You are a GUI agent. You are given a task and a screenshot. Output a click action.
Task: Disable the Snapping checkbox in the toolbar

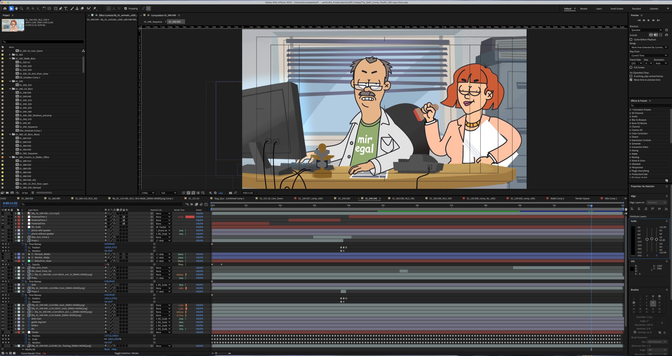click(x=126, y=8)
